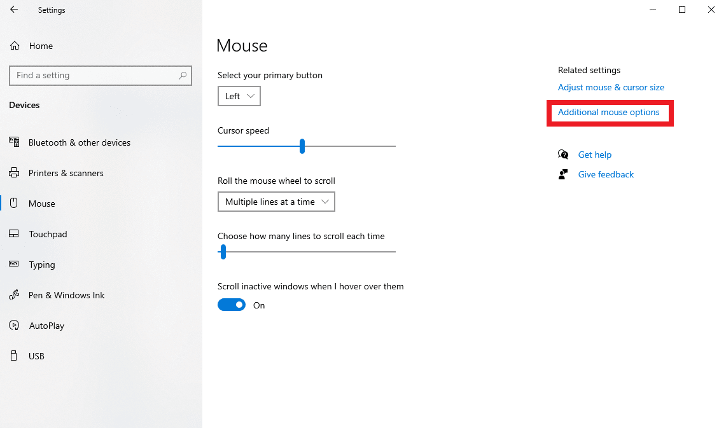Open Adjust mouse & cursor size link
The image size is (726, 428).
coord(611,88)
